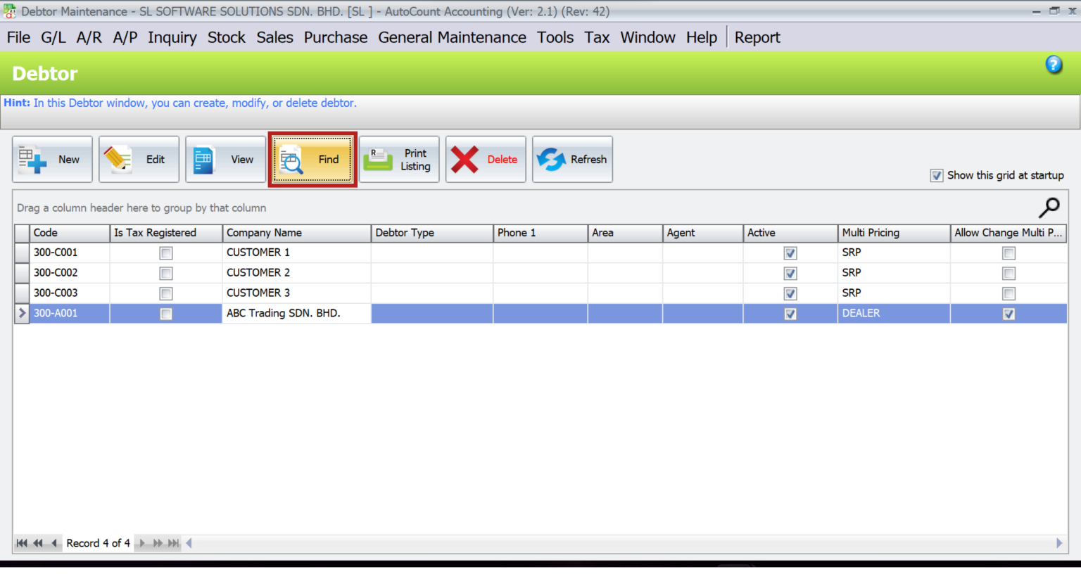Open the Inquiry menu
This screenshot has height=574, width=1081.
point(172,37)
